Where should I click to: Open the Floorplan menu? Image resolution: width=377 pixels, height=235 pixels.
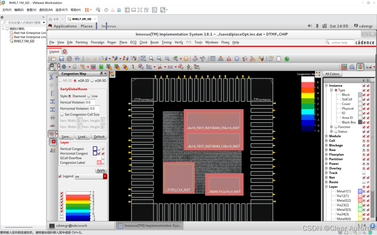tap(97, 42)
